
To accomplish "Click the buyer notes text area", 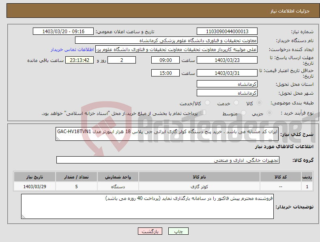I will tap(147, 206).
